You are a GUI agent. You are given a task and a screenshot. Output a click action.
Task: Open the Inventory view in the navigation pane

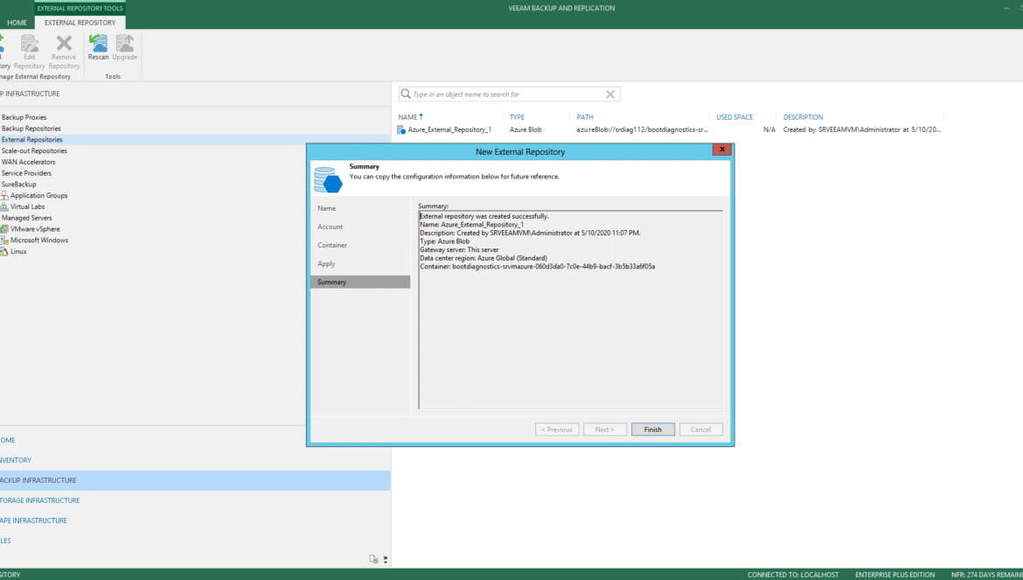(x=195, y=460)
